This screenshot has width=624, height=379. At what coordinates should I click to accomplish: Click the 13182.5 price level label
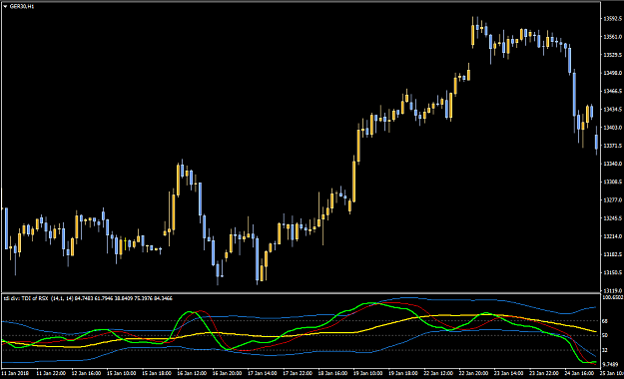[x=612, y=254]
